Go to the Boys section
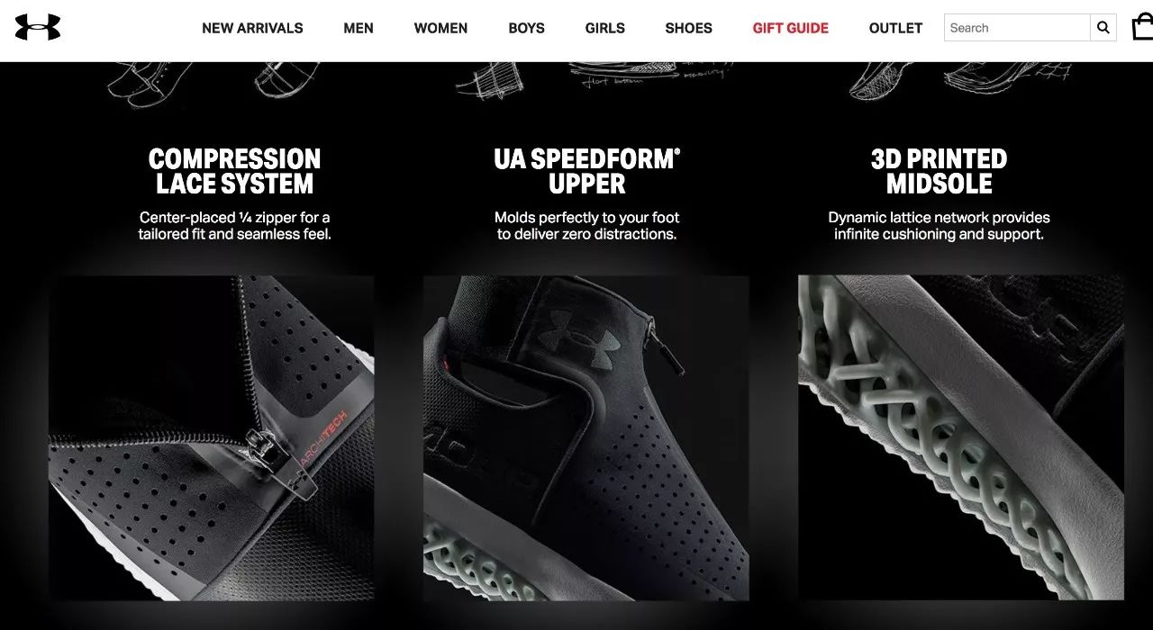1153x630 pixels. 526,28
